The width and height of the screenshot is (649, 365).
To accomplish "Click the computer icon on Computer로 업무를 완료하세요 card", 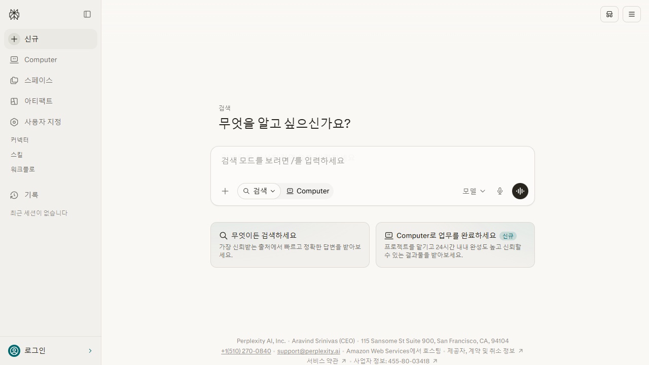I will tap(389, 236).
